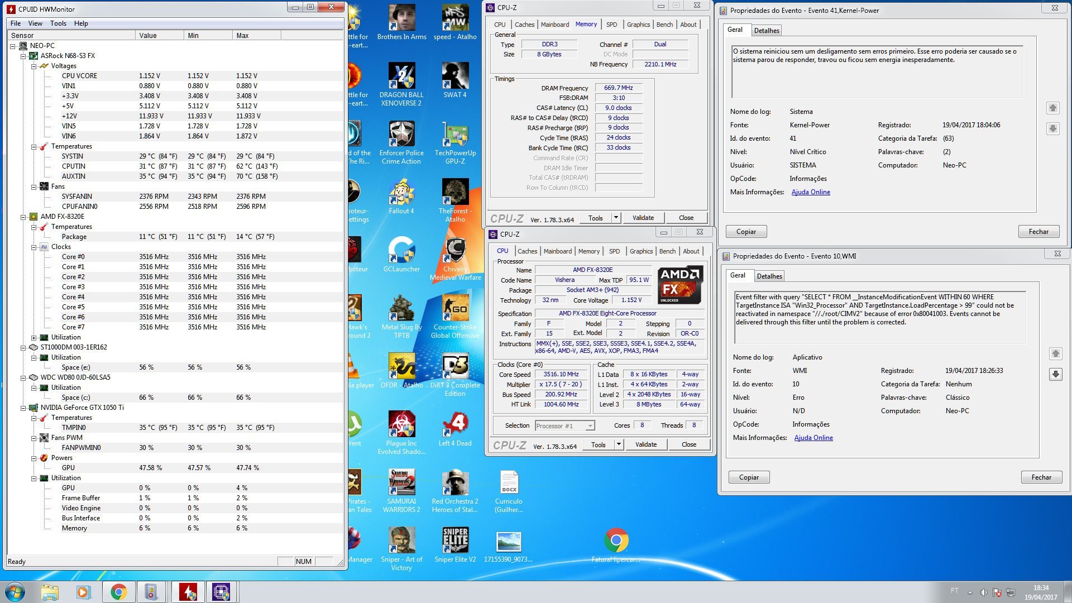1072x603 pixels.
Task: Open Brothers In Arms desktop shortcut
Action: (x=401, y=22)
